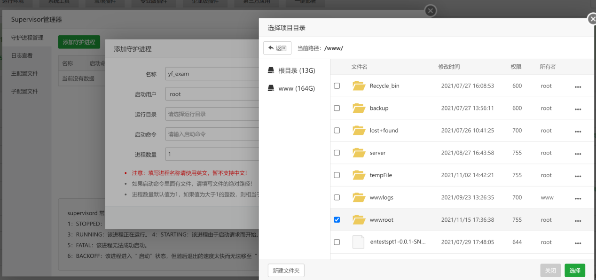The image size is (596, 280).
Task: Click the tempFile folder icon
Action: 359,175
